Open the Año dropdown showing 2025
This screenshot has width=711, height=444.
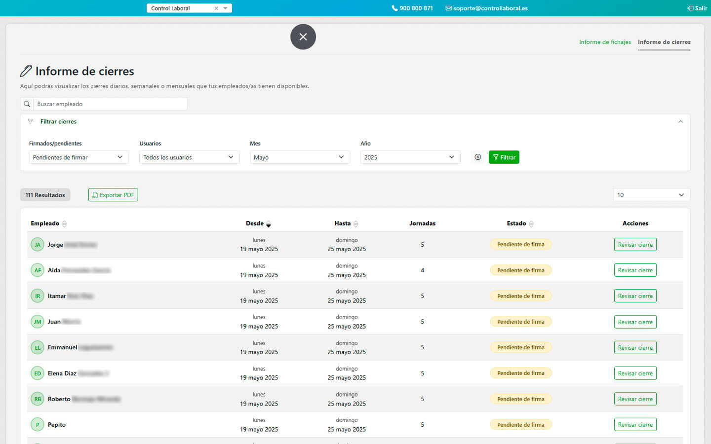point(410,157)
